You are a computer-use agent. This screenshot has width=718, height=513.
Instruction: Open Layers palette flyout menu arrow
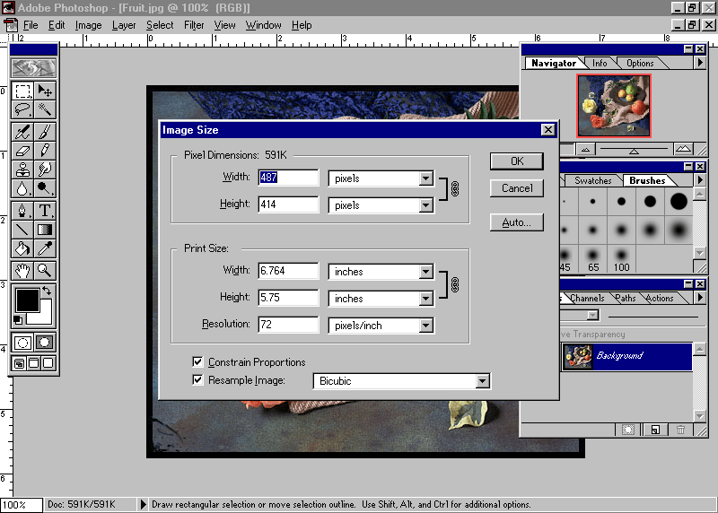pos(700,298)
